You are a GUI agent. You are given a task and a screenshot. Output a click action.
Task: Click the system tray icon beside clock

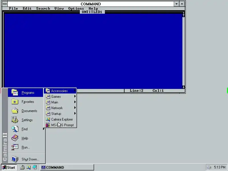click(x=209, y=167)
